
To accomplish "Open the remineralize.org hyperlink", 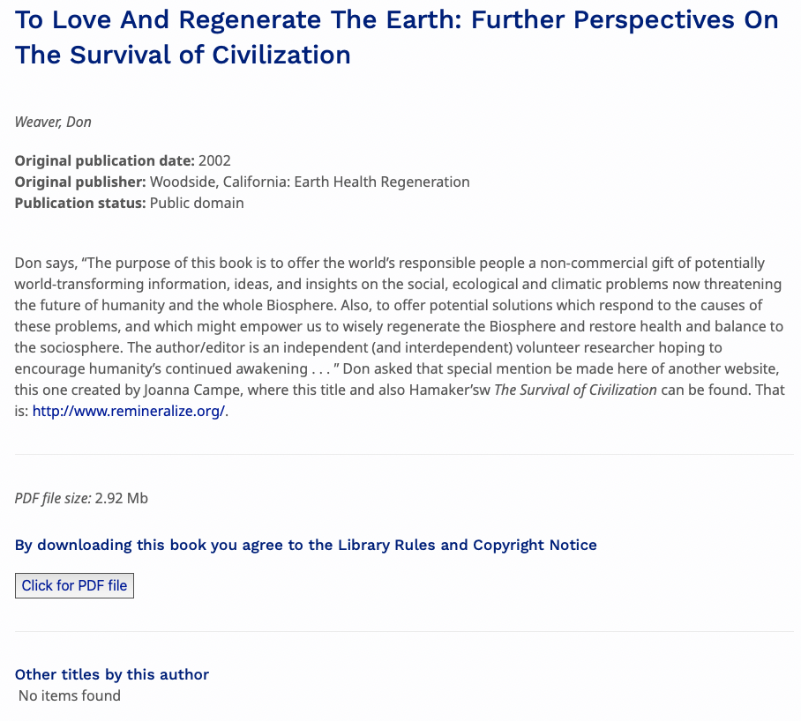I will click(x=129, y=411).
